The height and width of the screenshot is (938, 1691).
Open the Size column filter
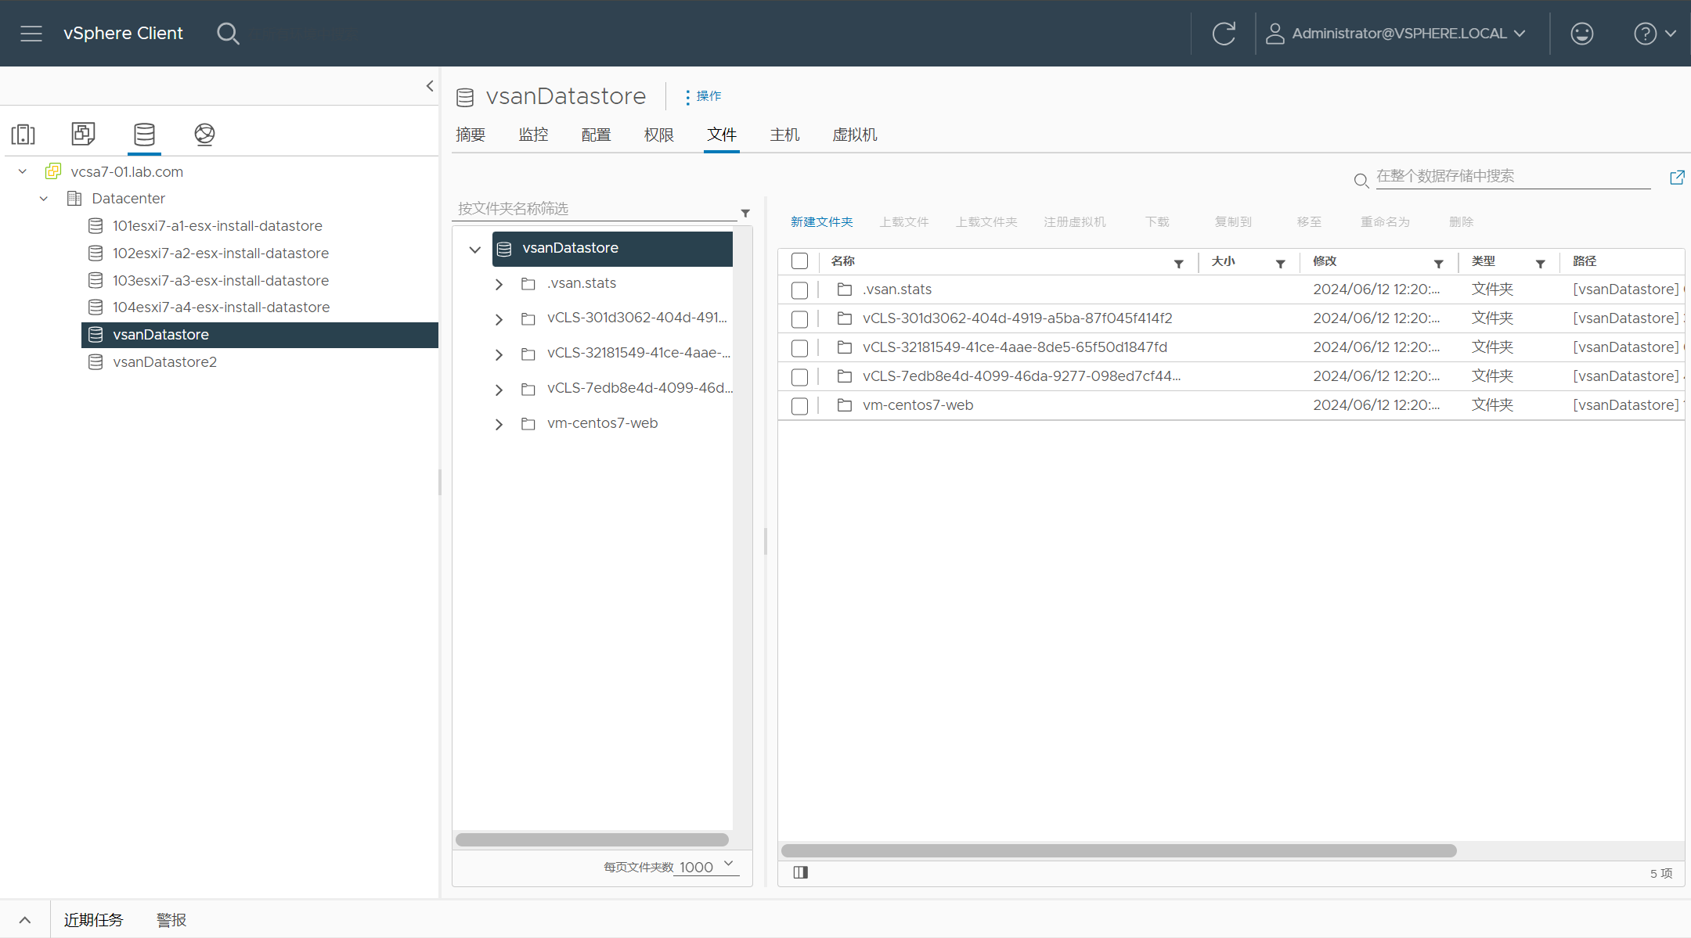tap(1280, 264)
